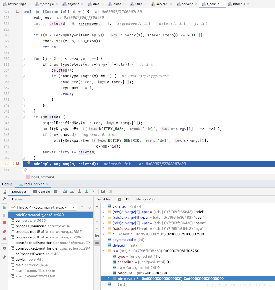Expand (sds)c->argv[1]->ptr "user" variable
The image size is (275, 290).
104,217
